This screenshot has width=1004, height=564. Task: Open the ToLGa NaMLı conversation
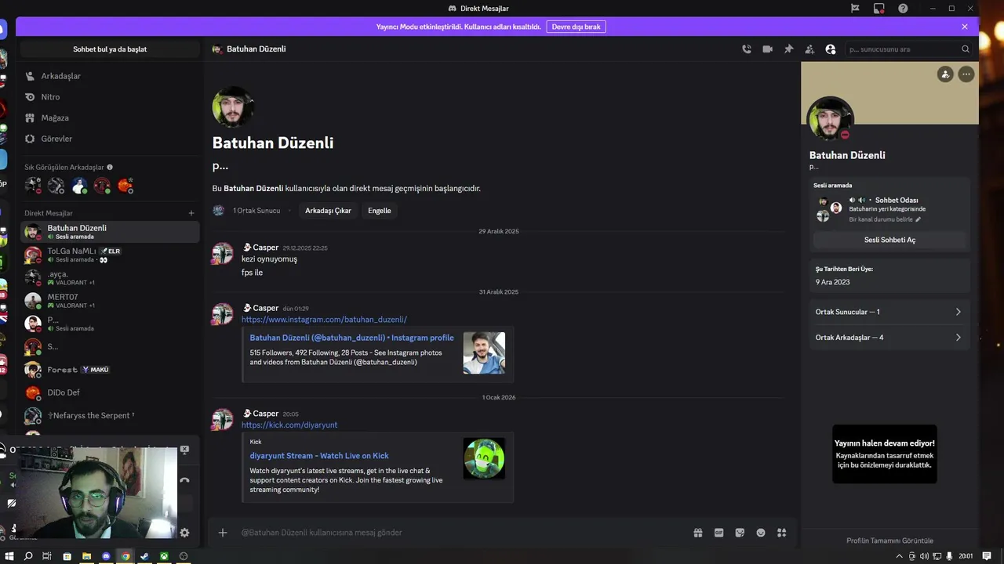coord(110,255)
